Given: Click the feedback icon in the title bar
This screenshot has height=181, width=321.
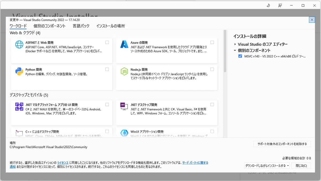Looking at the screenshot, I should (280, 5).
